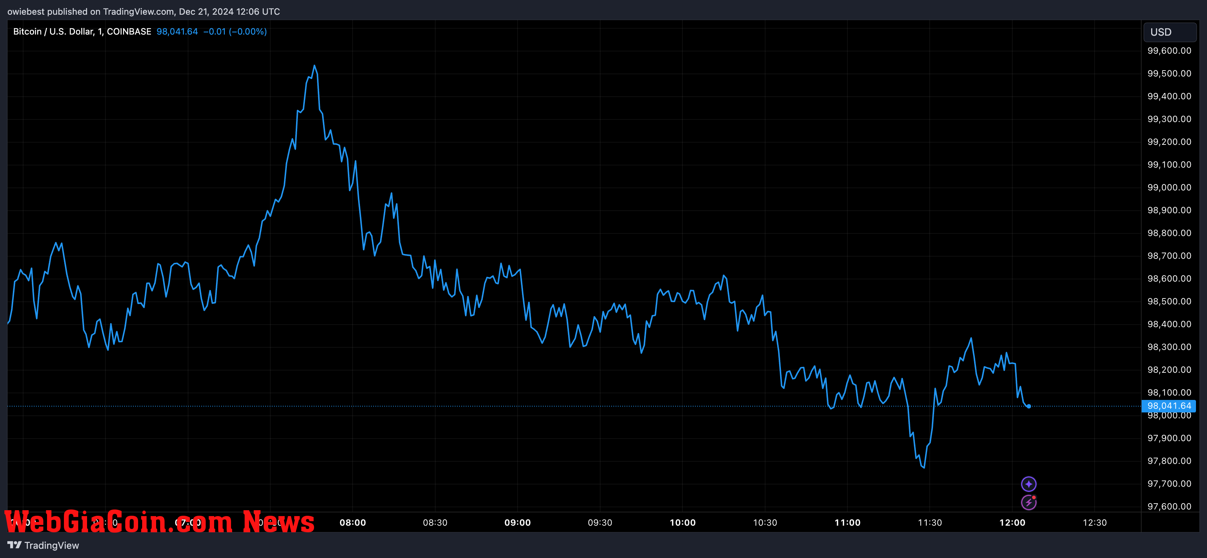
Task: Open the USD currency selector
Action: click(x=1170, y=32)
